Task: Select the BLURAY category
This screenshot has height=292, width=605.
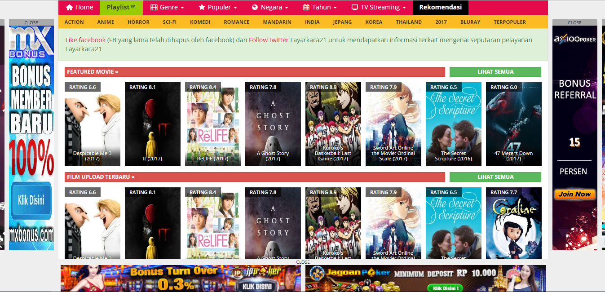Action: 470,22
